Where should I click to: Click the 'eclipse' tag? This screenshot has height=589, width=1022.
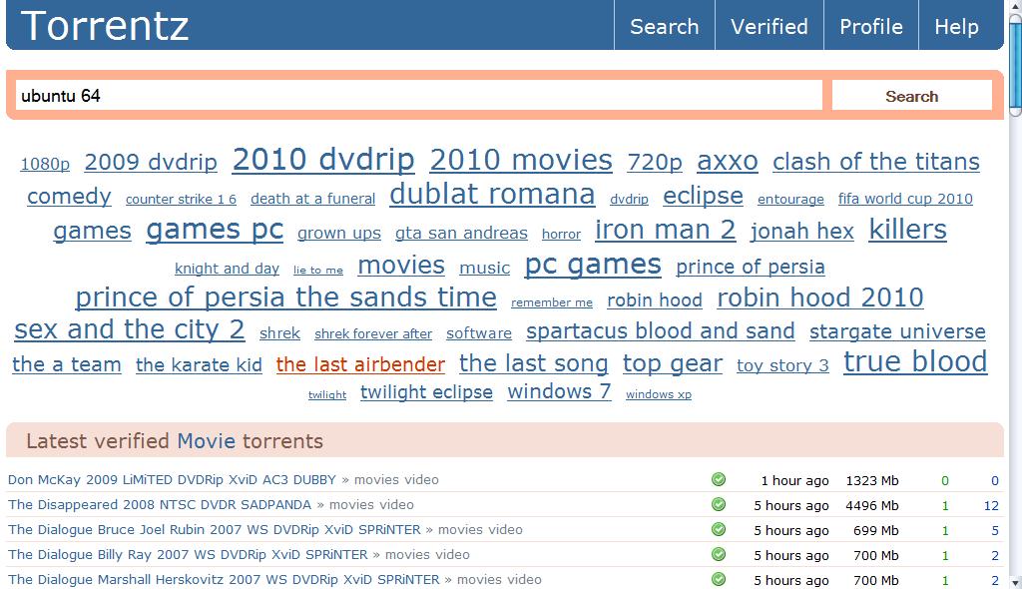(703, 197)
